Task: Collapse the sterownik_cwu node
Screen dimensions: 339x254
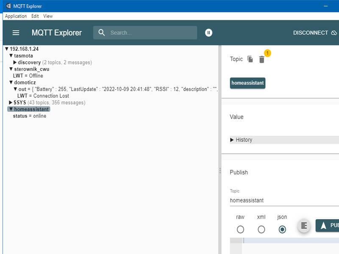Action: (11, 69)
